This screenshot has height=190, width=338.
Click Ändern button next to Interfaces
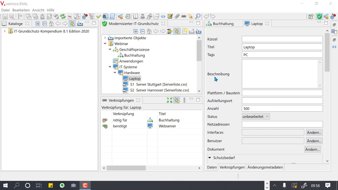pyautogui.click(x=314, y=132)
